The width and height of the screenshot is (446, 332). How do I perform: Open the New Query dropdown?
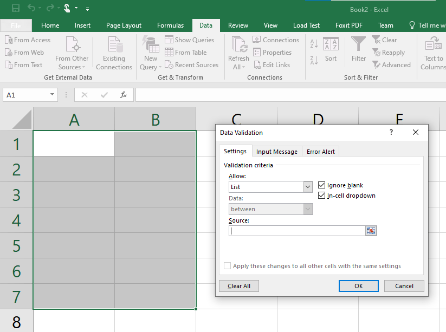pos(151,53)
